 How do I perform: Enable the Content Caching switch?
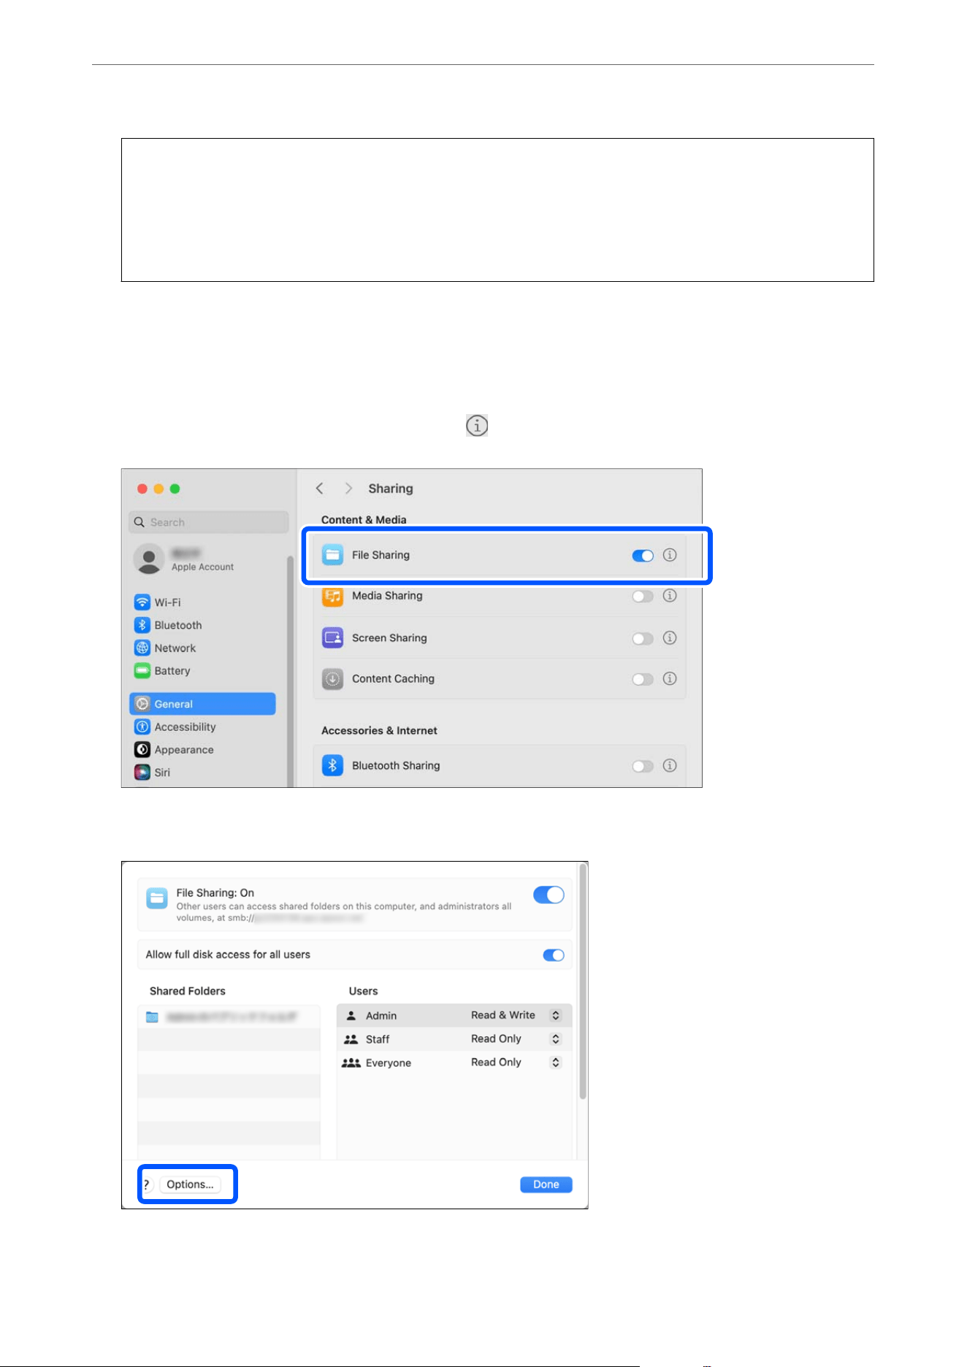tap(643, 679)
